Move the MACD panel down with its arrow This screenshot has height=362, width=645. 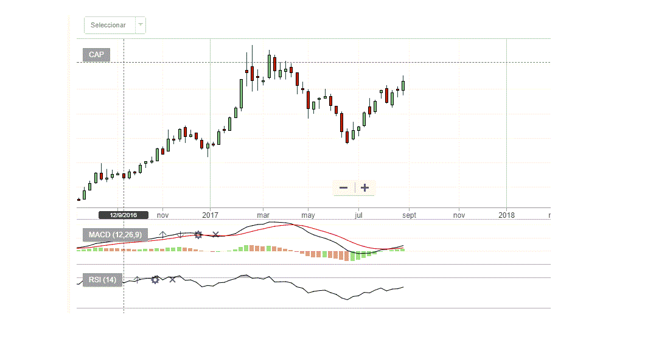pyautogui.click(x=180, y=235)
